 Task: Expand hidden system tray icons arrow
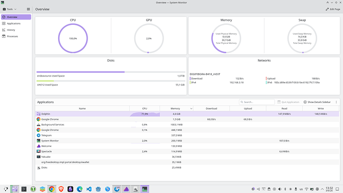click(x=322, y=189)
